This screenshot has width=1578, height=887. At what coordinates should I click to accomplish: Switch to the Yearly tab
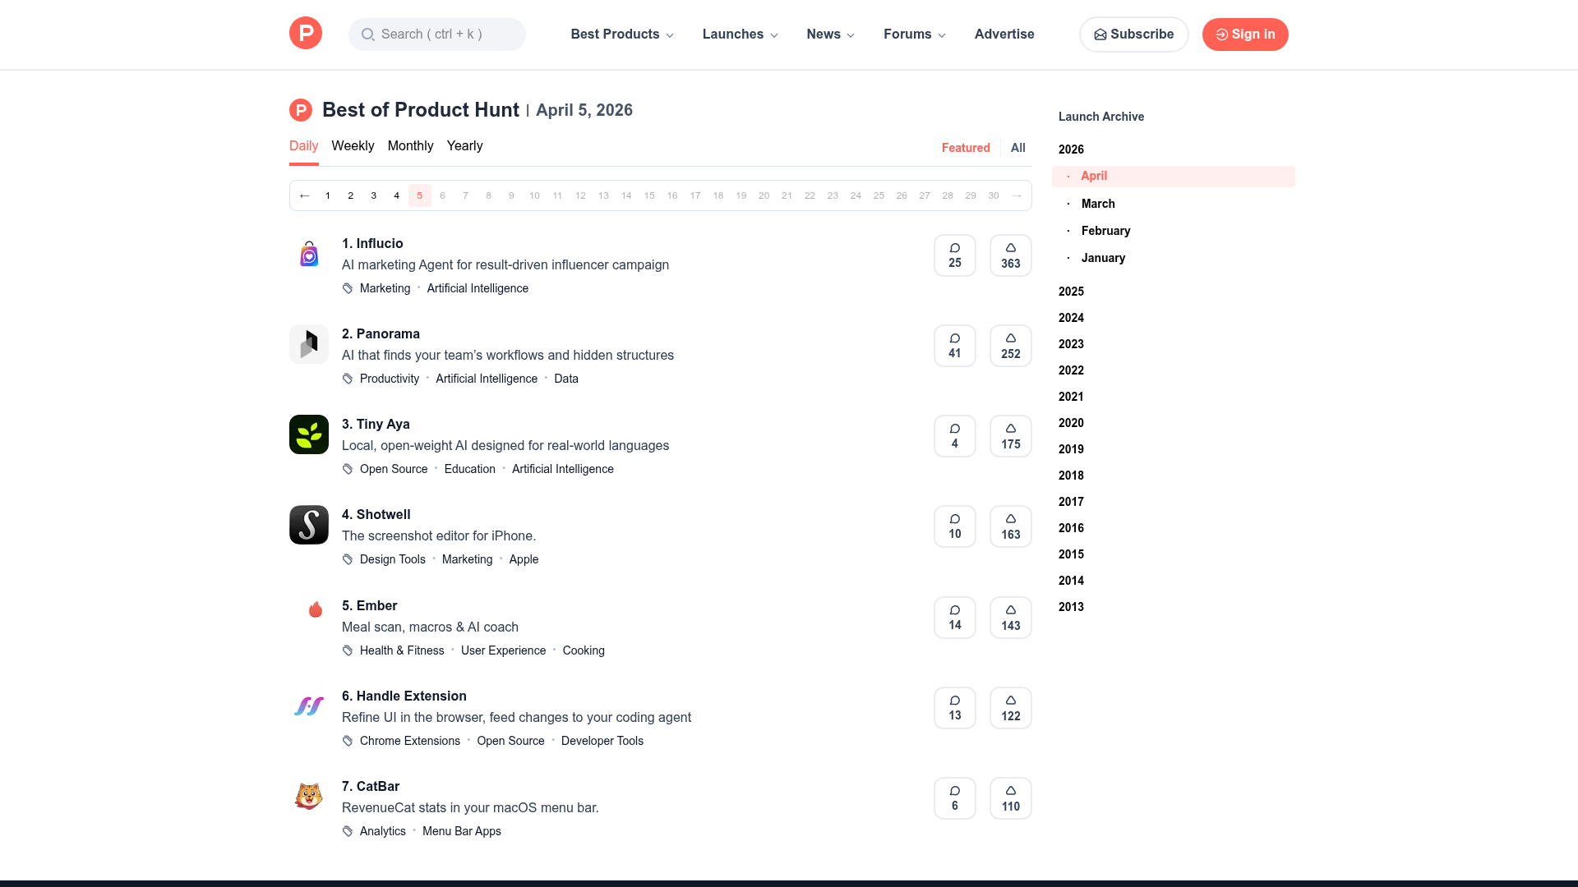pos(464,146)
